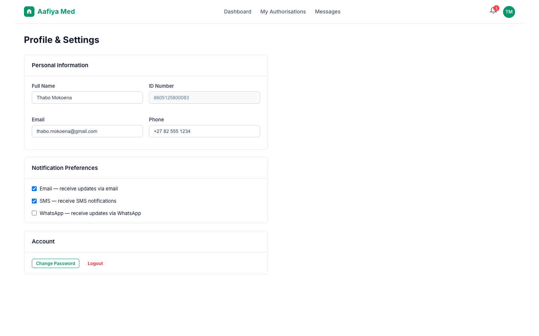539x336 pixels.
Task: Click the Full Name field label
Action: (43, 86)
